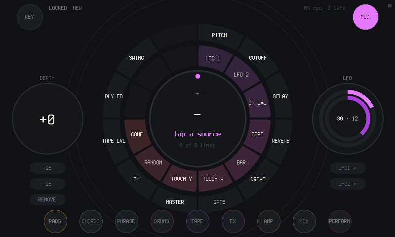Switch to the PHRASE page
395x237 pixels.
click(126, 221)
